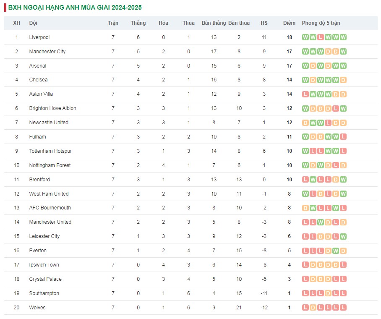Click Ipswich Town's 14 goals conceded
Viewport: 381px width, 319px height.
(239, 264)
